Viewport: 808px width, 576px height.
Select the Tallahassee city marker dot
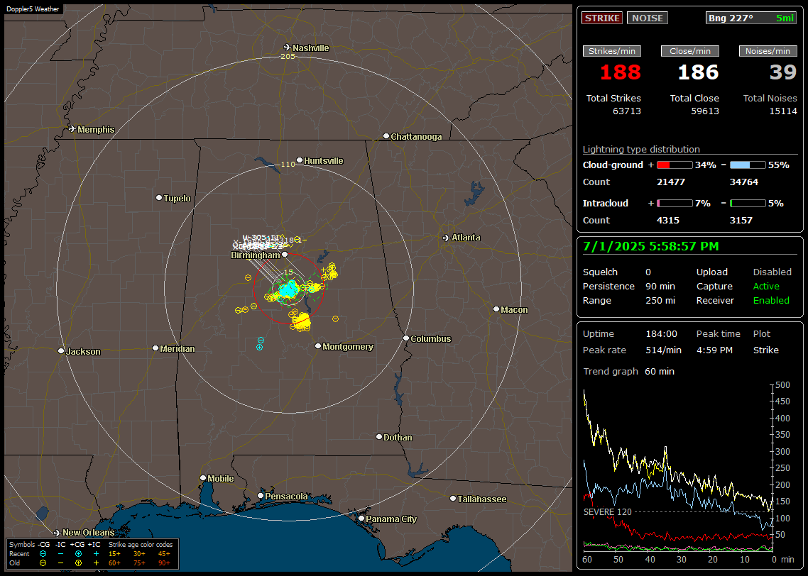point(453,498)
